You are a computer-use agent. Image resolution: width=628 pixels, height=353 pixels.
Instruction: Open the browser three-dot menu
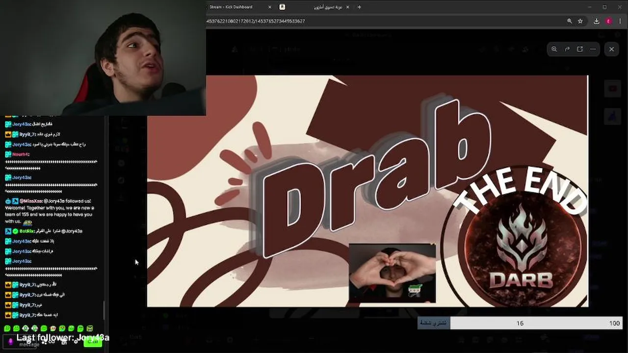(621, 21)
